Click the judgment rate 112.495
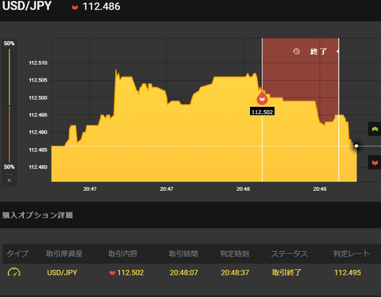Viewport: 381px width, 297px height. [x=348, y=272]
